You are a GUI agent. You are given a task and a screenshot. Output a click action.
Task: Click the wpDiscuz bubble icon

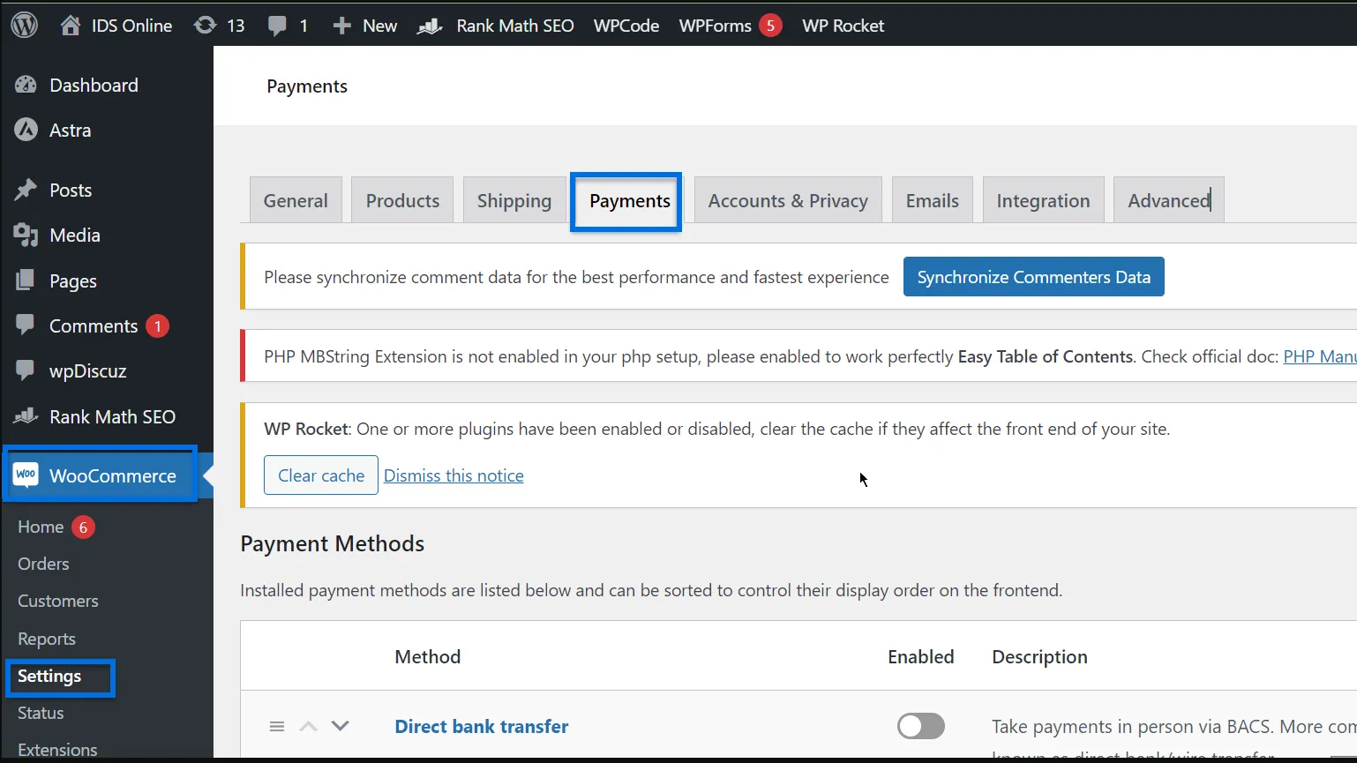click(x=26, y=370)
